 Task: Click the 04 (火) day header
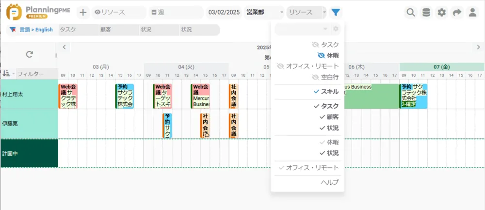(x=186, y=67)
